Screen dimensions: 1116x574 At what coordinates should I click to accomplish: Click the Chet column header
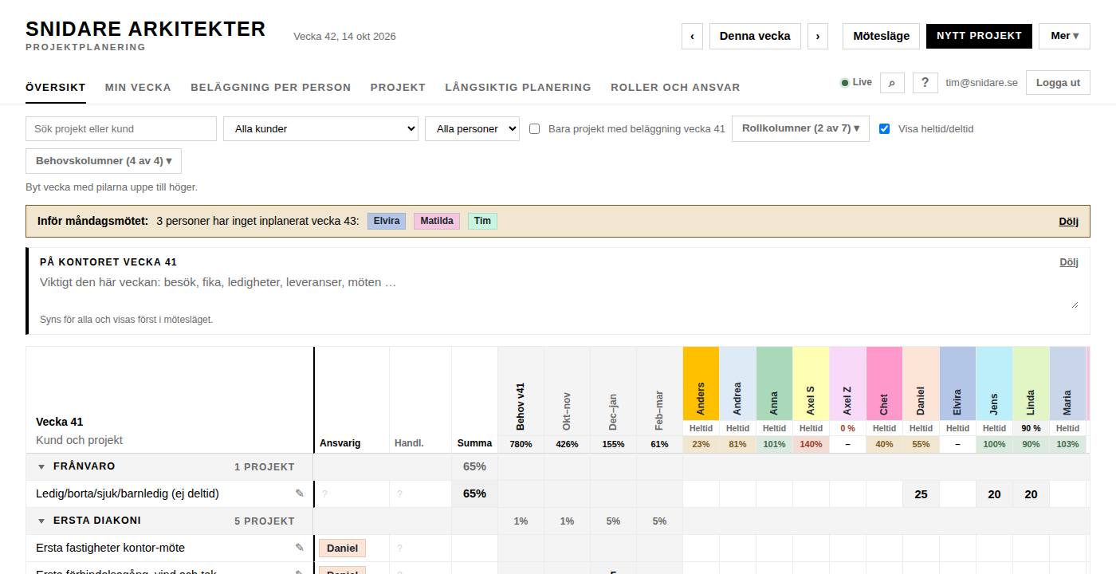884,383
